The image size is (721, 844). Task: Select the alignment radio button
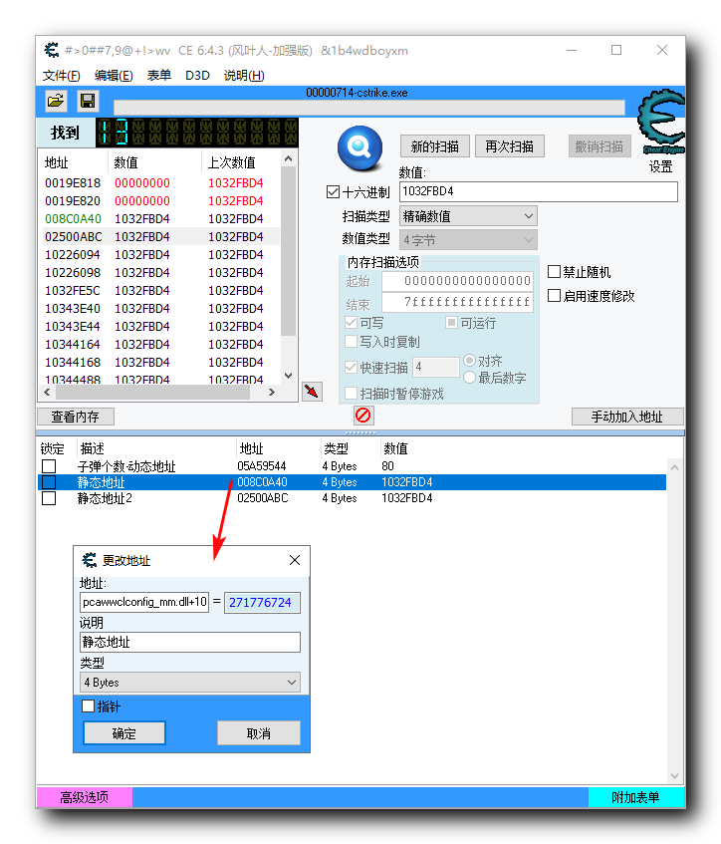[x=470, y=360]
